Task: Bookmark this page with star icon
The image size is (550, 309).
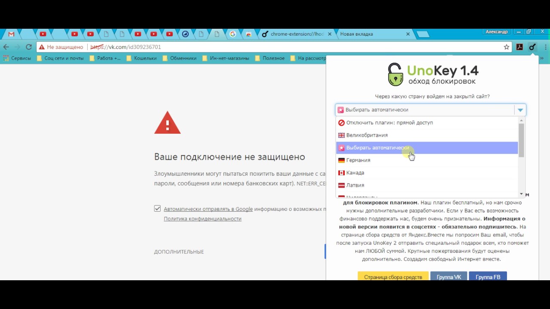Action: tap(507, 47)
